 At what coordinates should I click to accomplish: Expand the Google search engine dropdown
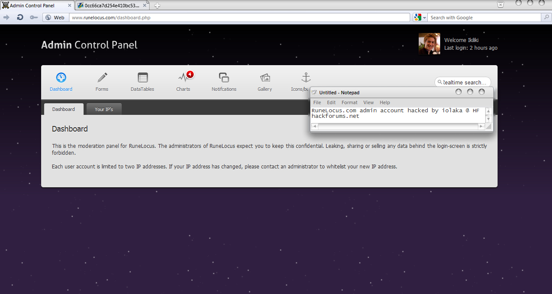pyautogui.click(x=420, y=18)
